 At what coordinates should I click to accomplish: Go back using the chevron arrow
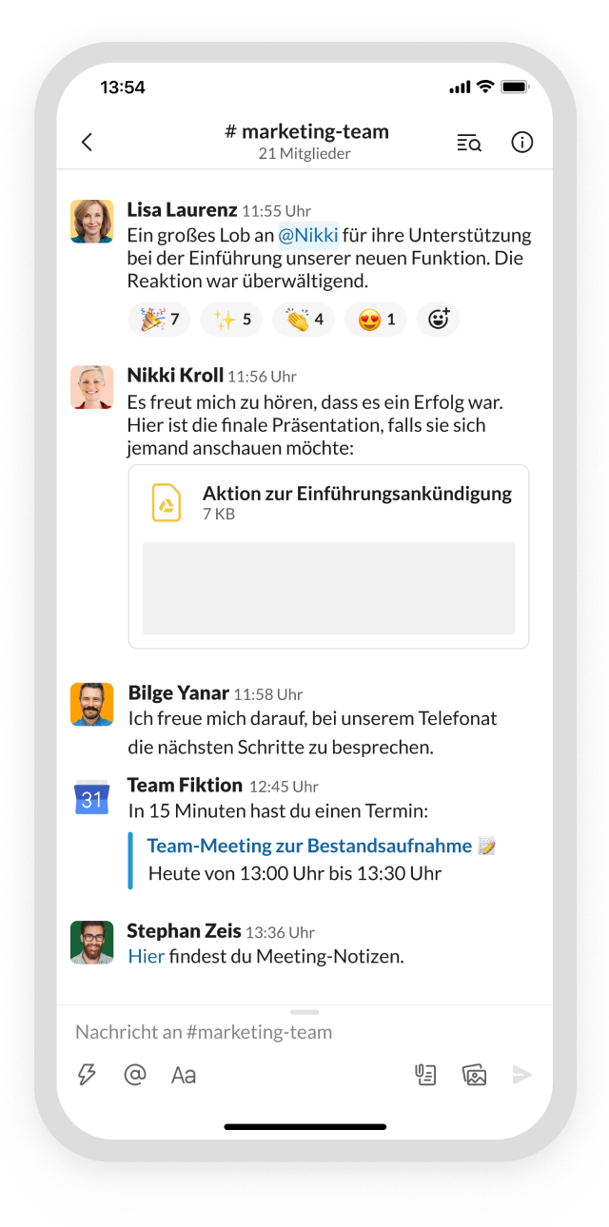87,141
